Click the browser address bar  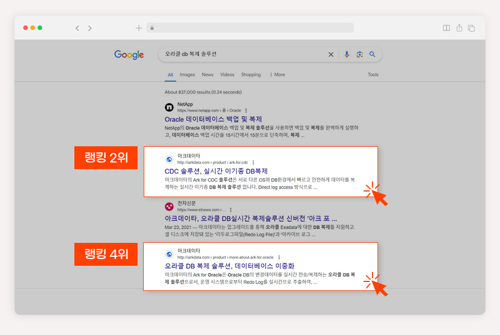point(250,28)
